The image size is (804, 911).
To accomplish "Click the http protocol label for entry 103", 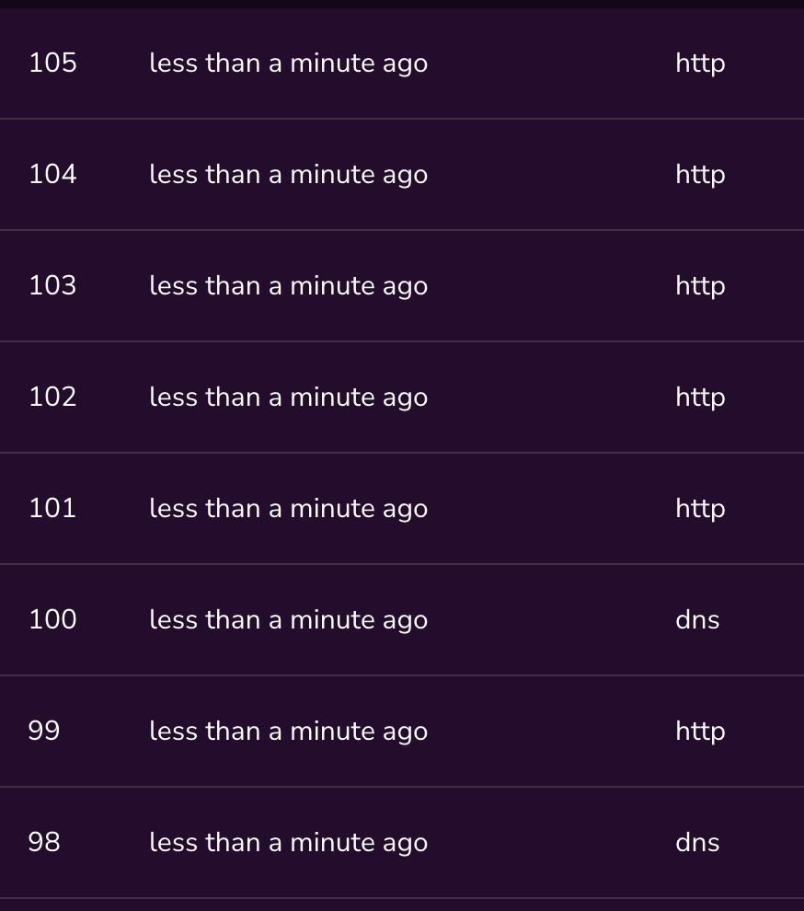I will (x=700, y=286).
